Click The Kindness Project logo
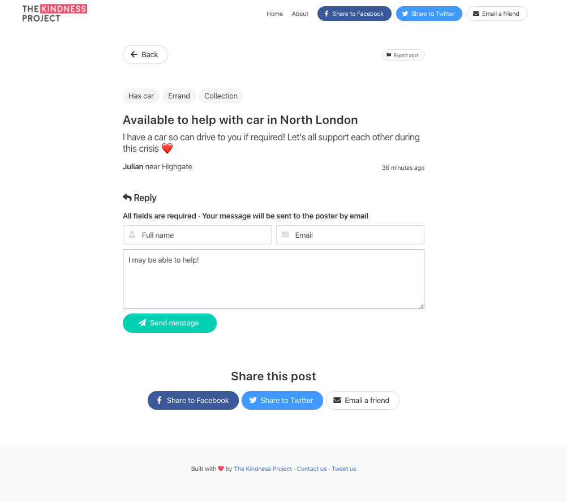Image resolution: width=567 pixels, height=502 pixels. click(x=54, y=14)
